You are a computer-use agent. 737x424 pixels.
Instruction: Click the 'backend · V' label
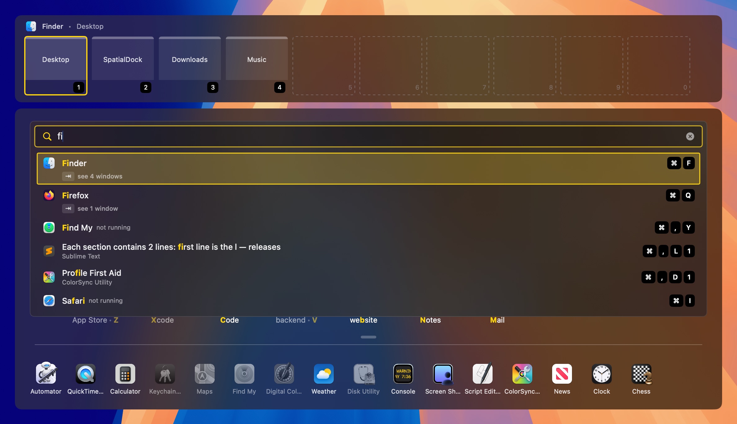coord(296,320)
